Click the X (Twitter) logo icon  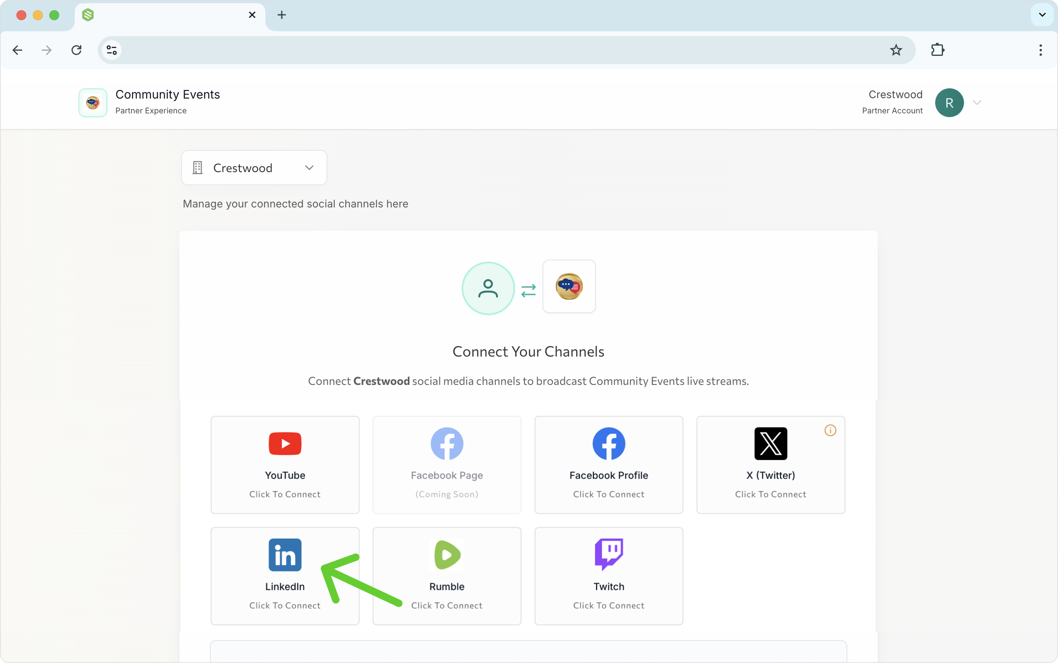click(x=770, y=443)
